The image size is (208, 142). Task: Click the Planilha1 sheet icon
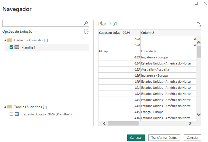(17, 47)
